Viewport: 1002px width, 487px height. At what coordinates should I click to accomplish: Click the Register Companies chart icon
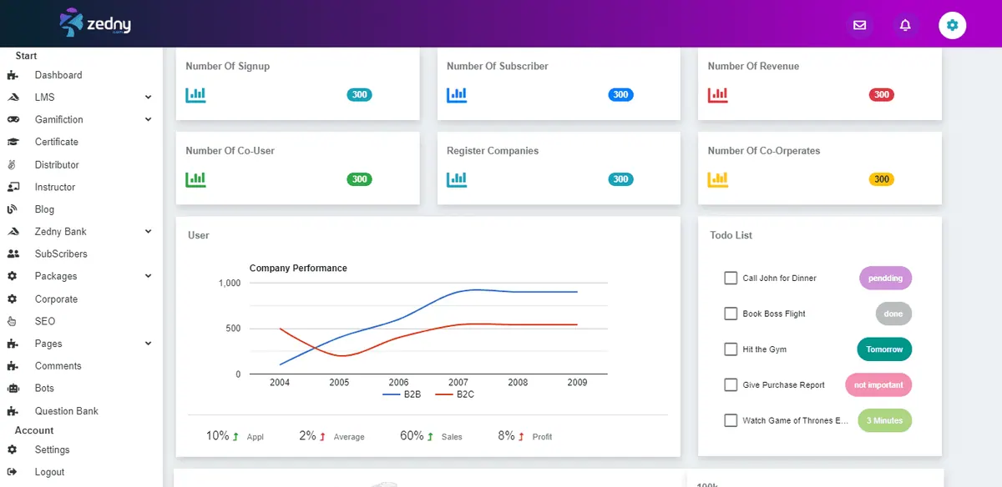457,179
